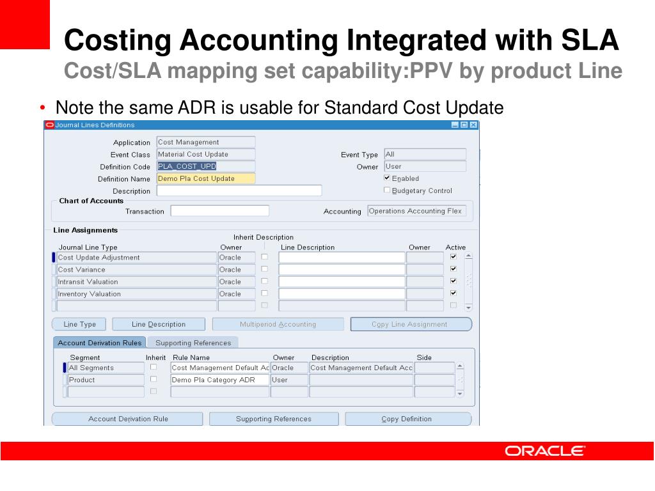Click the Application field Cost Management

point(206,143)
